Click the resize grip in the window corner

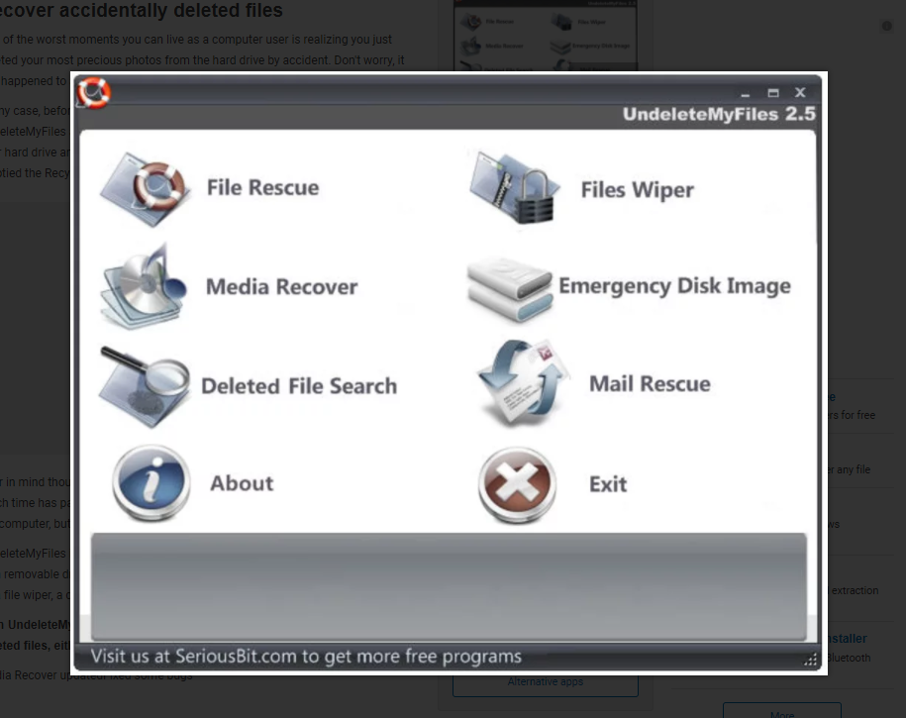pyautogui.click(x=810, y=659)
